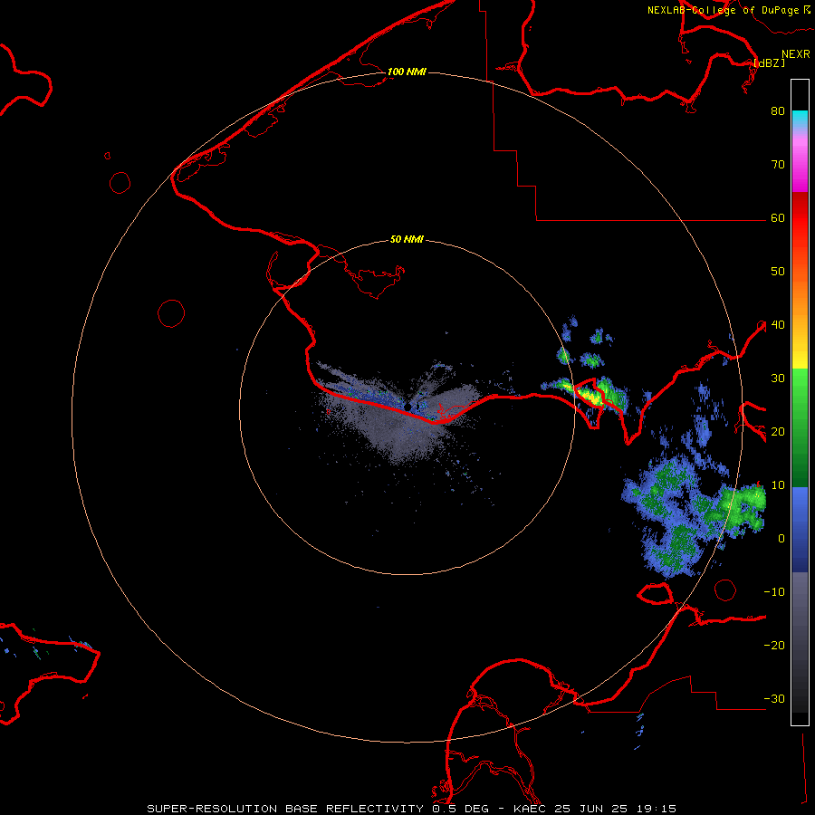
Task: Click the 0 tick label on the dBZ scale
Action: (x=781, y=539)
